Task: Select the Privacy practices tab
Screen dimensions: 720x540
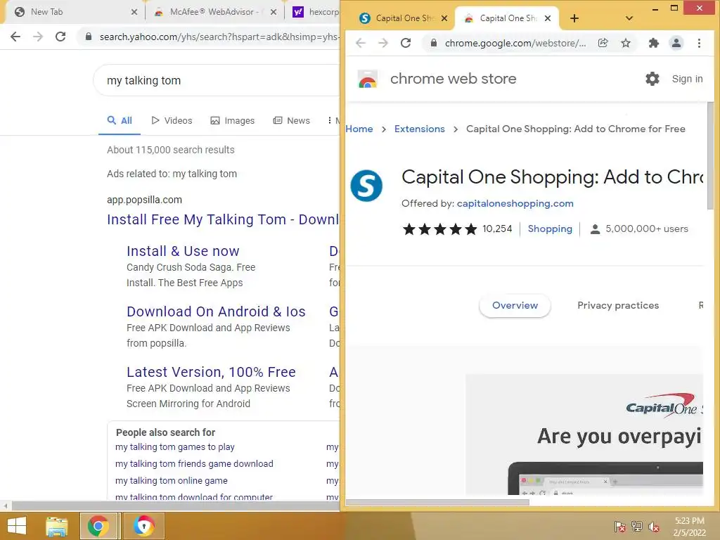Action: pyautogui.click(x=617, y=305)
